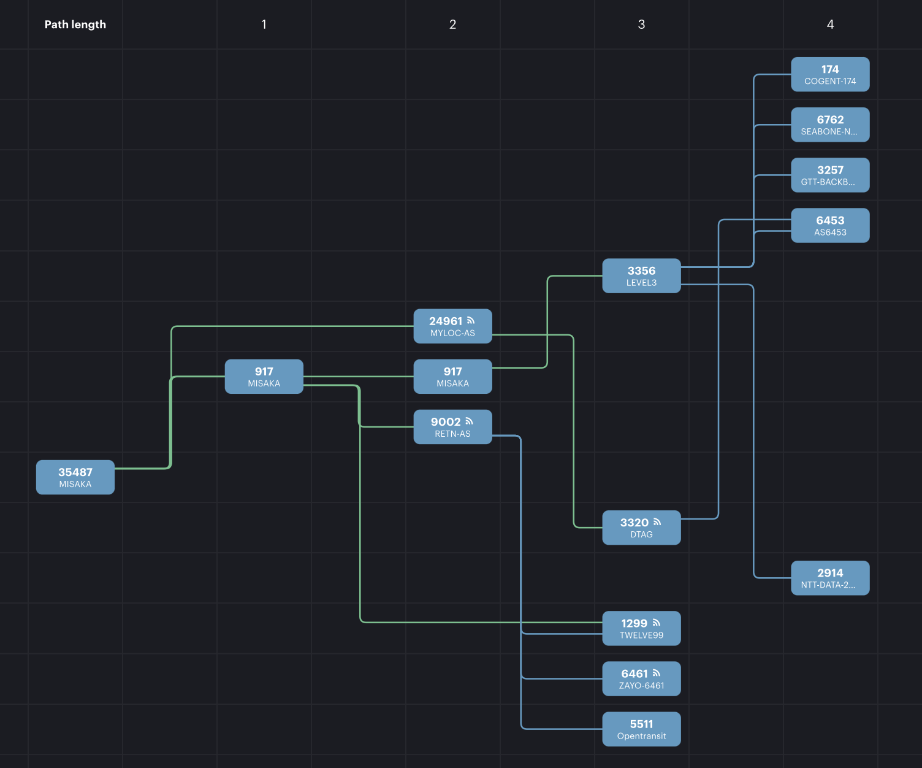The width and height of the screenshot is (922, 768).
Task: Click the feed icon on 9002 RETN-AS node
Action: click(x=469, y=421)
